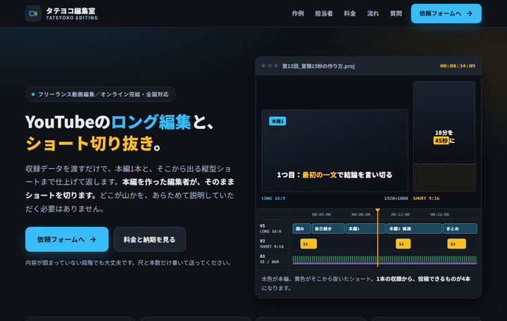Click the V1 LONG 16:9 track header
Screen dimensions: 507x321
pyautogui.click(x=270, y=229)
